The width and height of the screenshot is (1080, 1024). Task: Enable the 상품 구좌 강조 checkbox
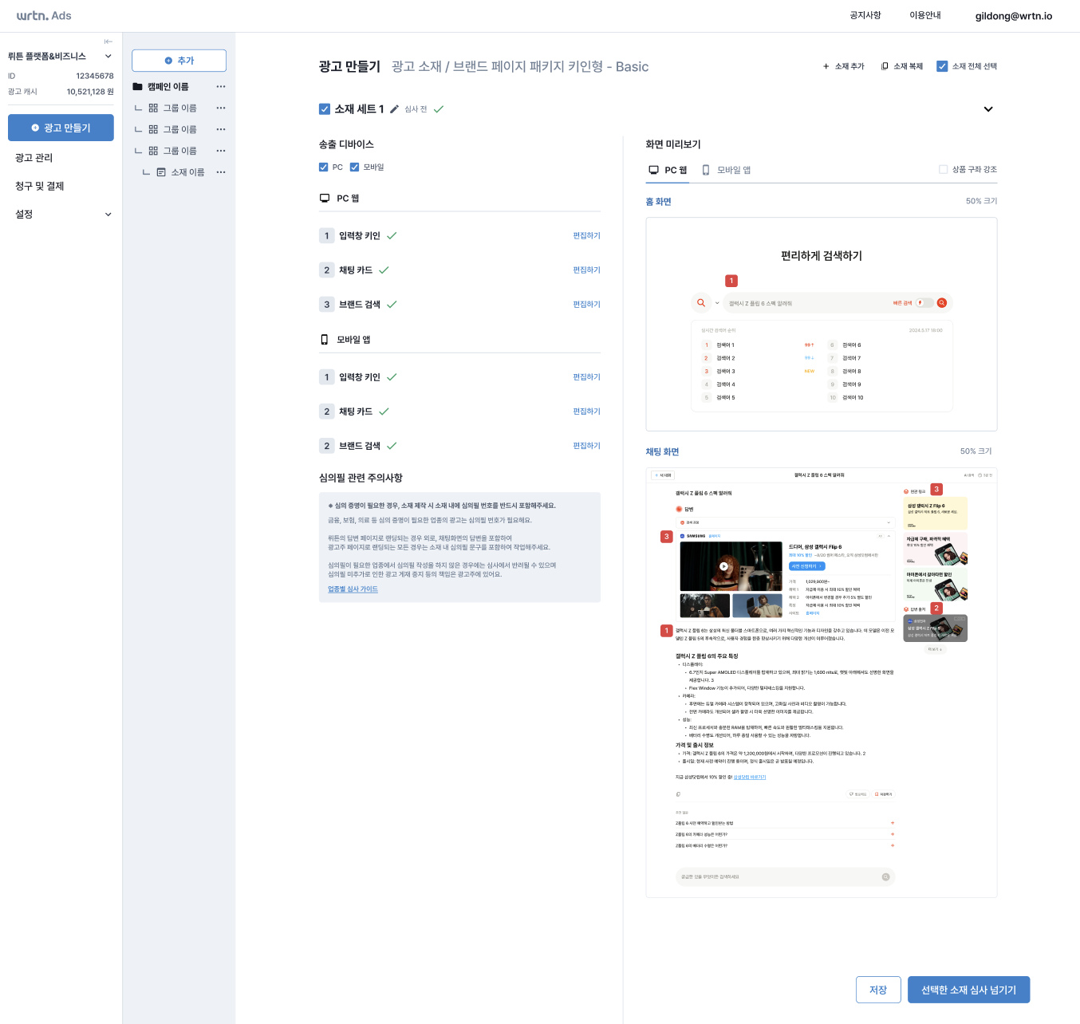click(944, 170)
